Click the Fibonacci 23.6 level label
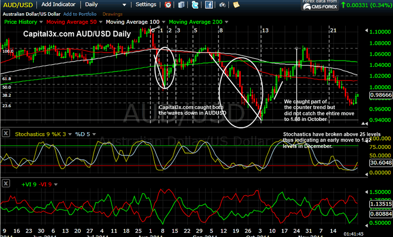 coord(6,106)
